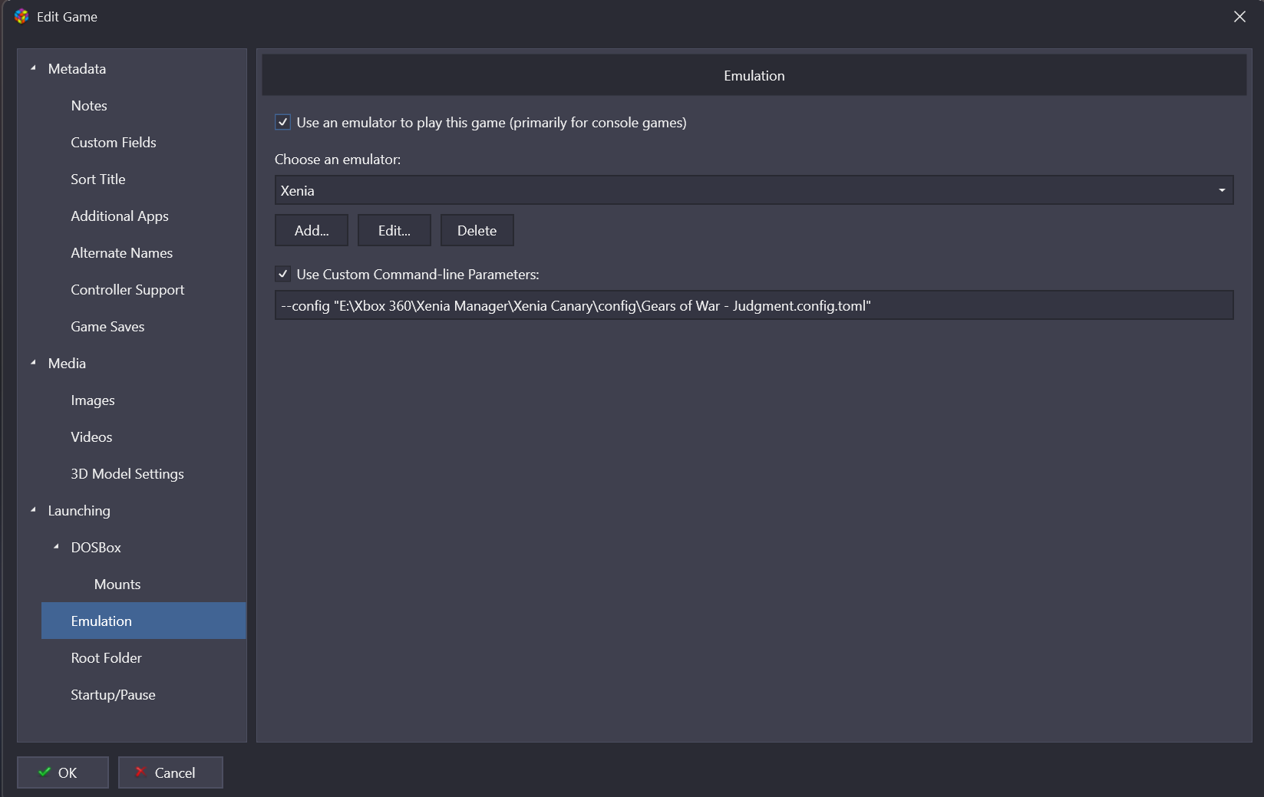Image resolution: width=1264 pixels, height=797 pixels.
Task: Go to the Images section
Action: point(93,400)
